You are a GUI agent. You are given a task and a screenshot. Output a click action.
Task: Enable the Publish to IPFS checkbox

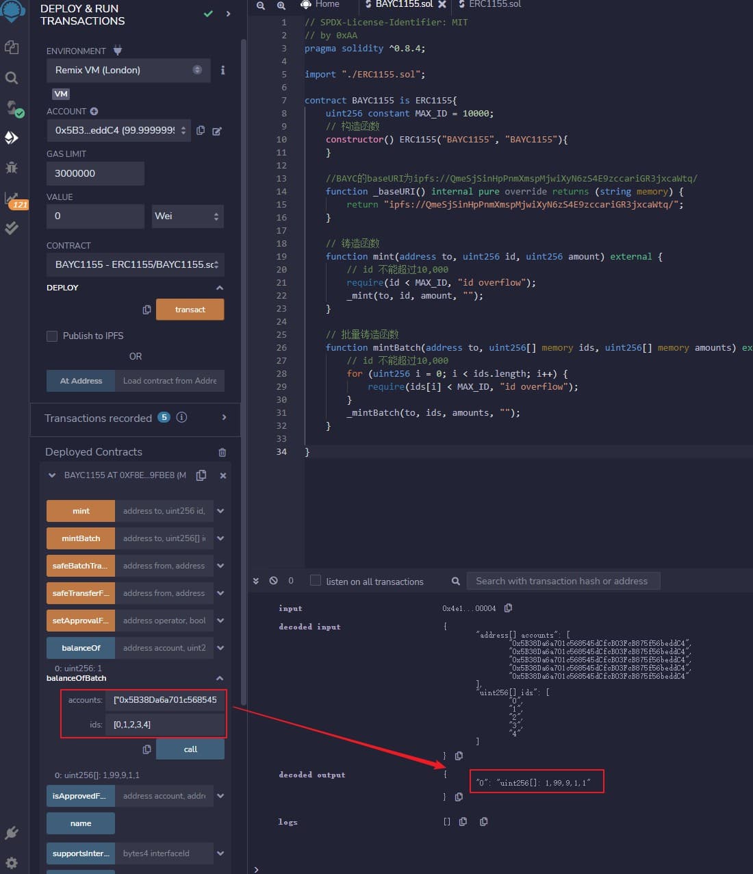52,336
